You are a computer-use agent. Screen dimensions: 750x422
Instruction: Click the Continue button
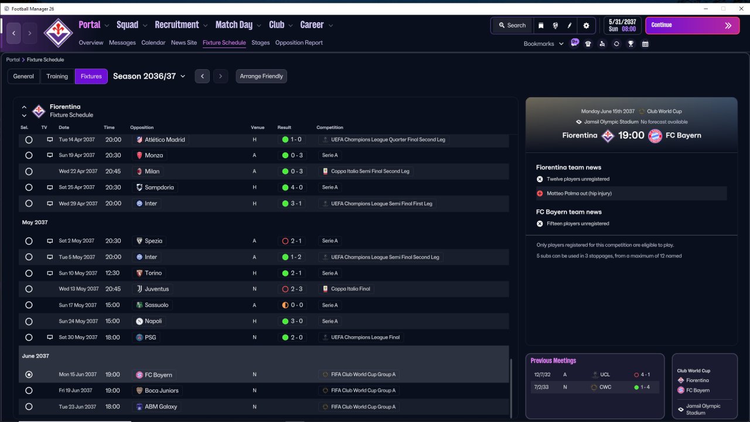(693, 26)
